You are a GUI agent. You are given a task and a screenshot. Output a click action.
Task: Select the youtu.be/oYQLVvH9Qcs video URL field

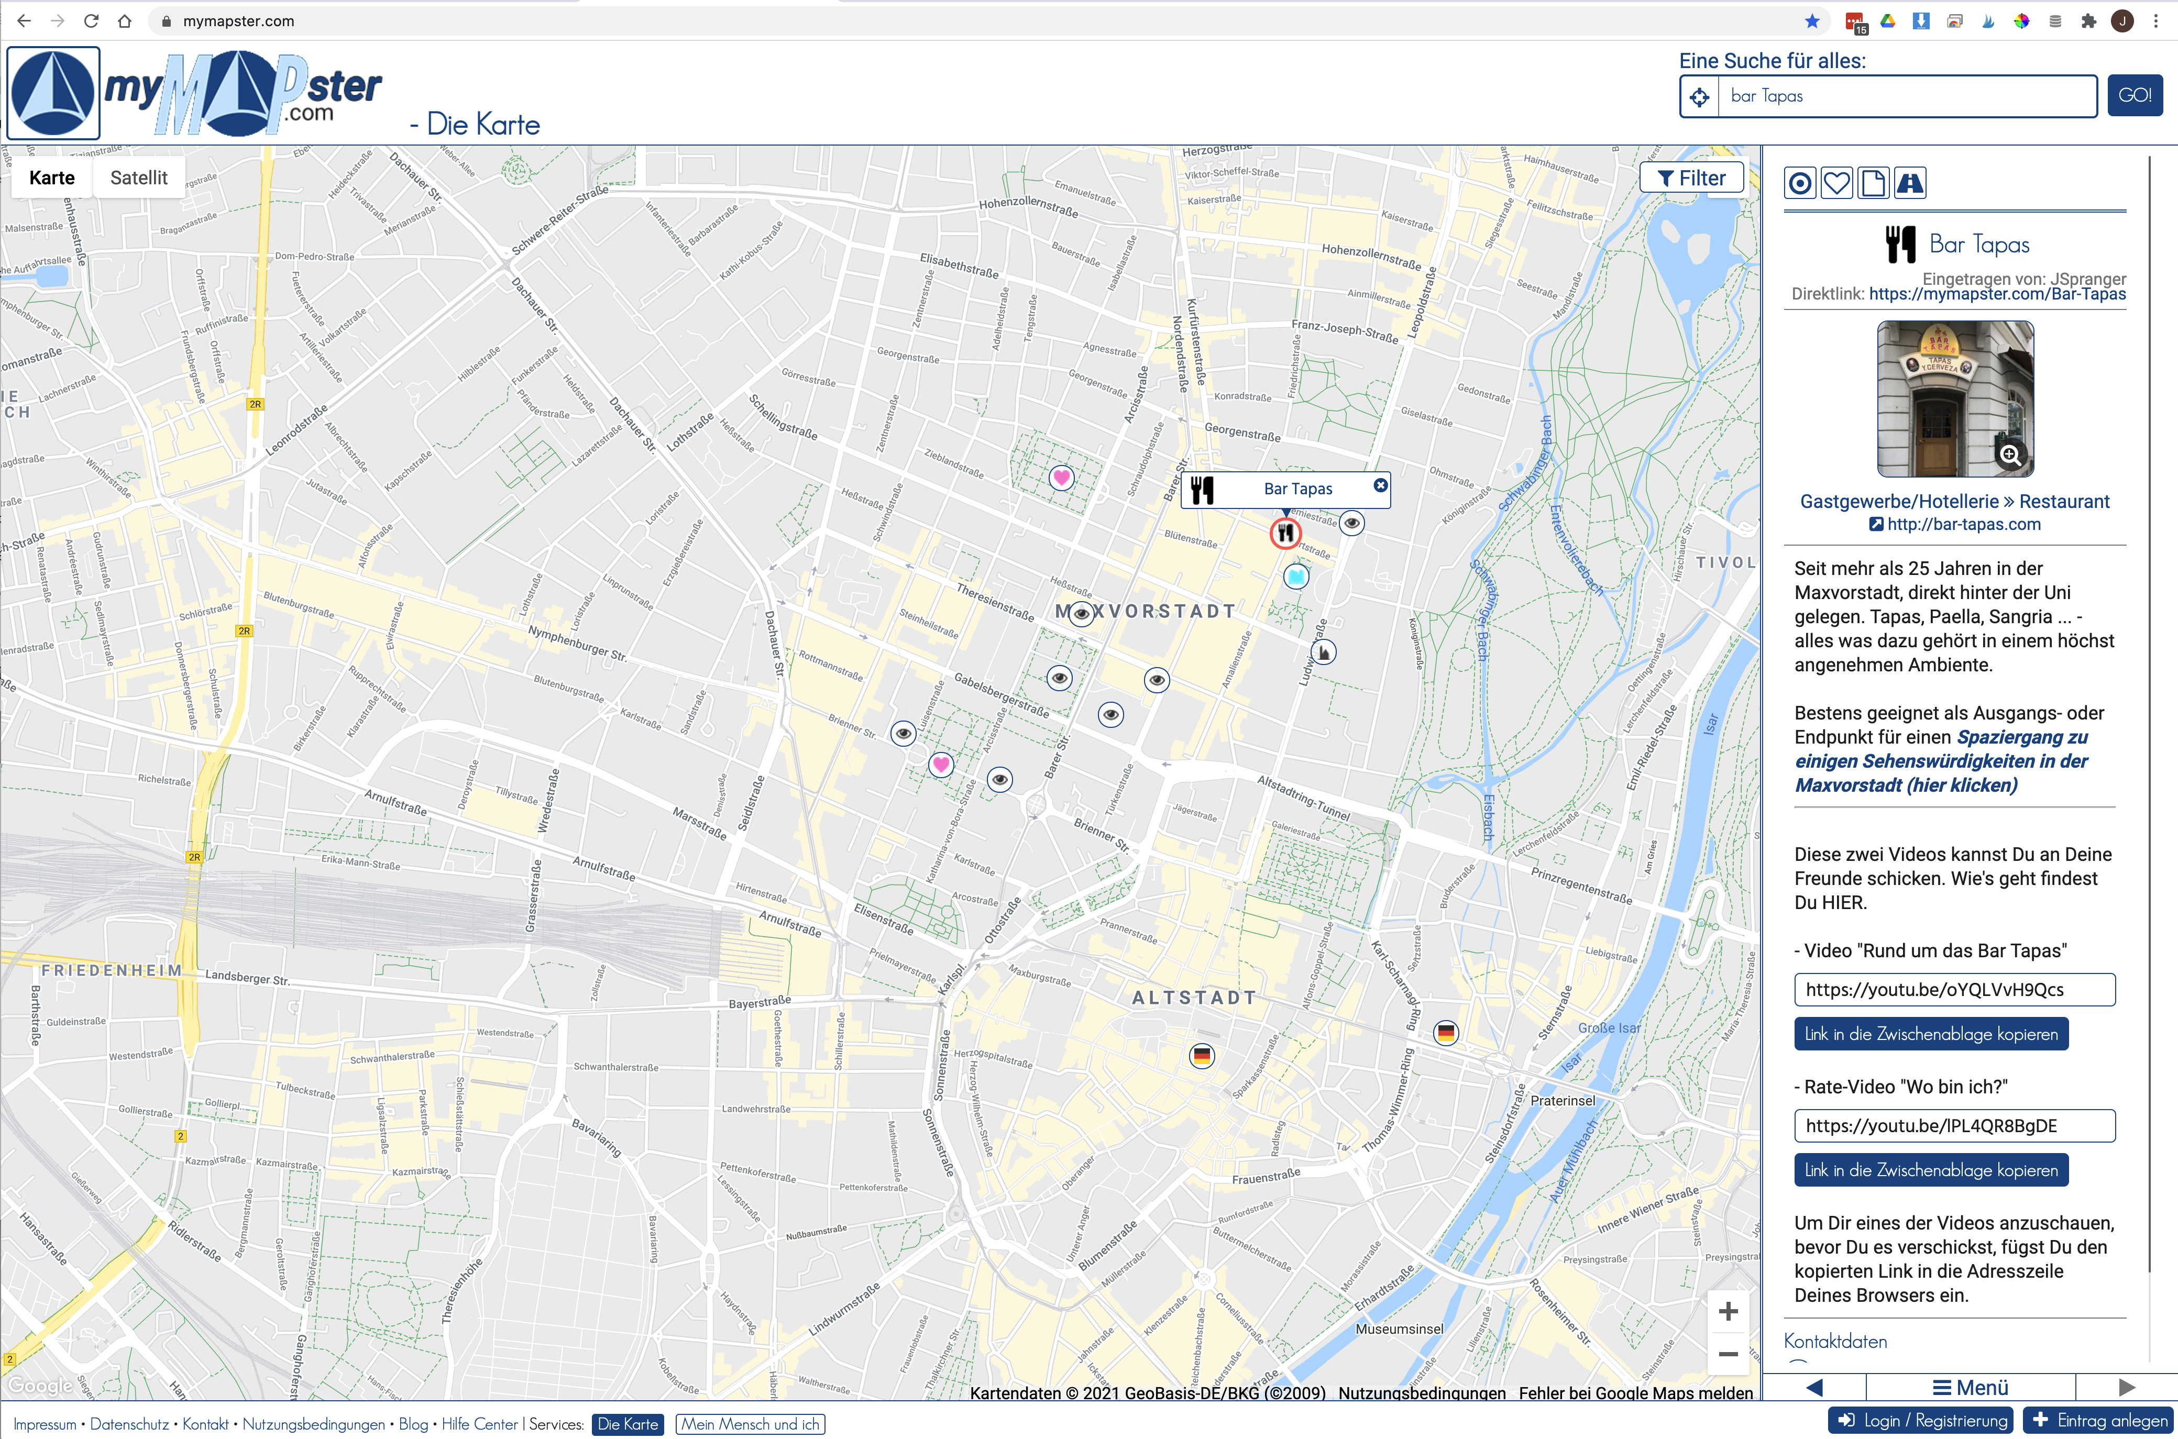pyautogui.click(x=1955, y=990)
